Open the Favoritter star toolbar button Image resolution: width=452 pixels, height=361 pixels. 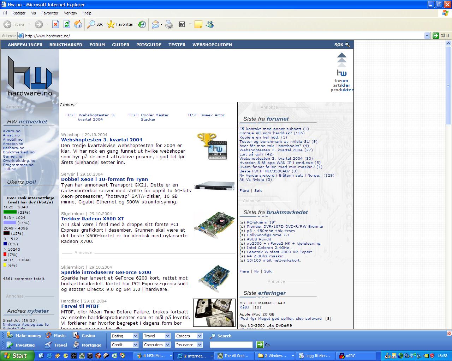120,24
